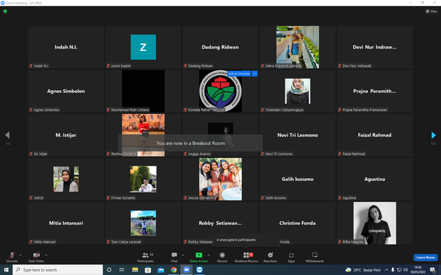Expand chat options arrow beside Chat

coord(183,255)
